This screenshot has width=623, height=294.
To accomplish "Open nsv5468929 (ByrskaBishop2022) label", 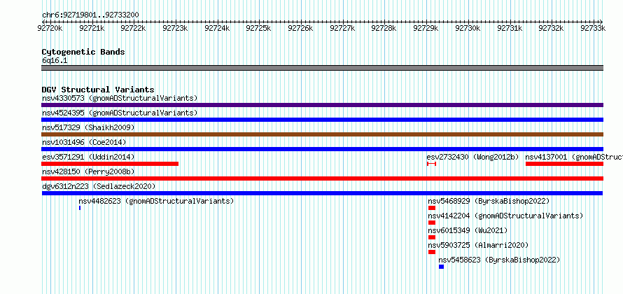I will [x=489, y=201].
